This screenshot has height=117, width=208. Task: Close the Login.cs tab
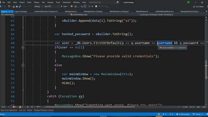tap(12, 12)
